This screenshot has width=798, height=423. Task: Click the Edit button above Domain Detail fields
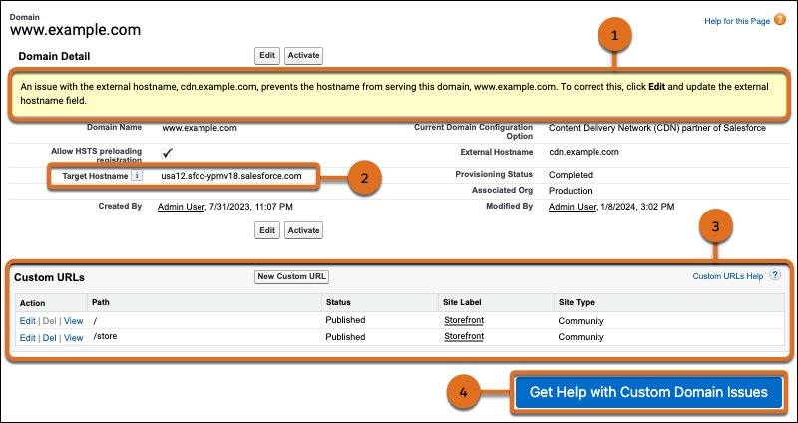[266, 56]
